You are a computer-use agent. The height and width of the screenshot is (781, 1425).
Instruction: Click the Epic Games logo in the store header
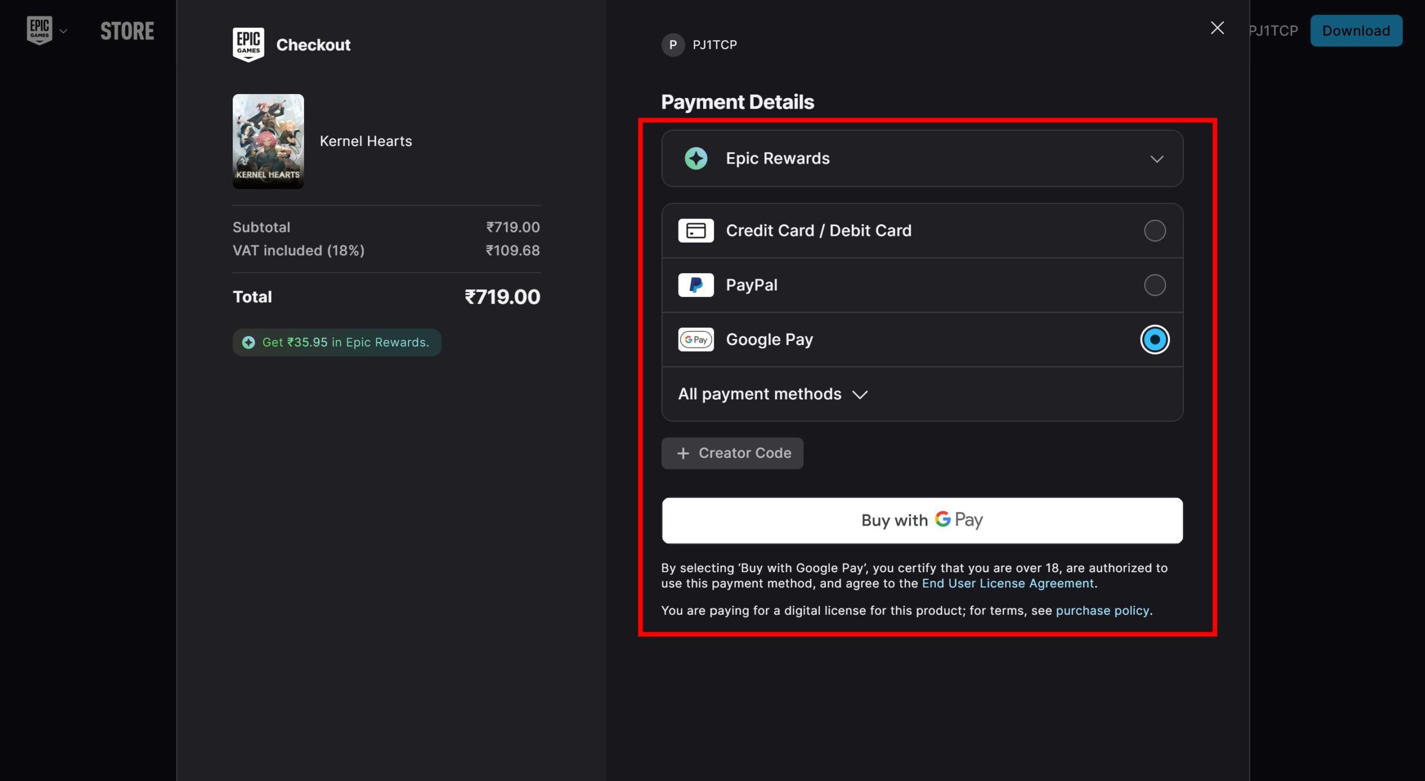coord(40,30)
